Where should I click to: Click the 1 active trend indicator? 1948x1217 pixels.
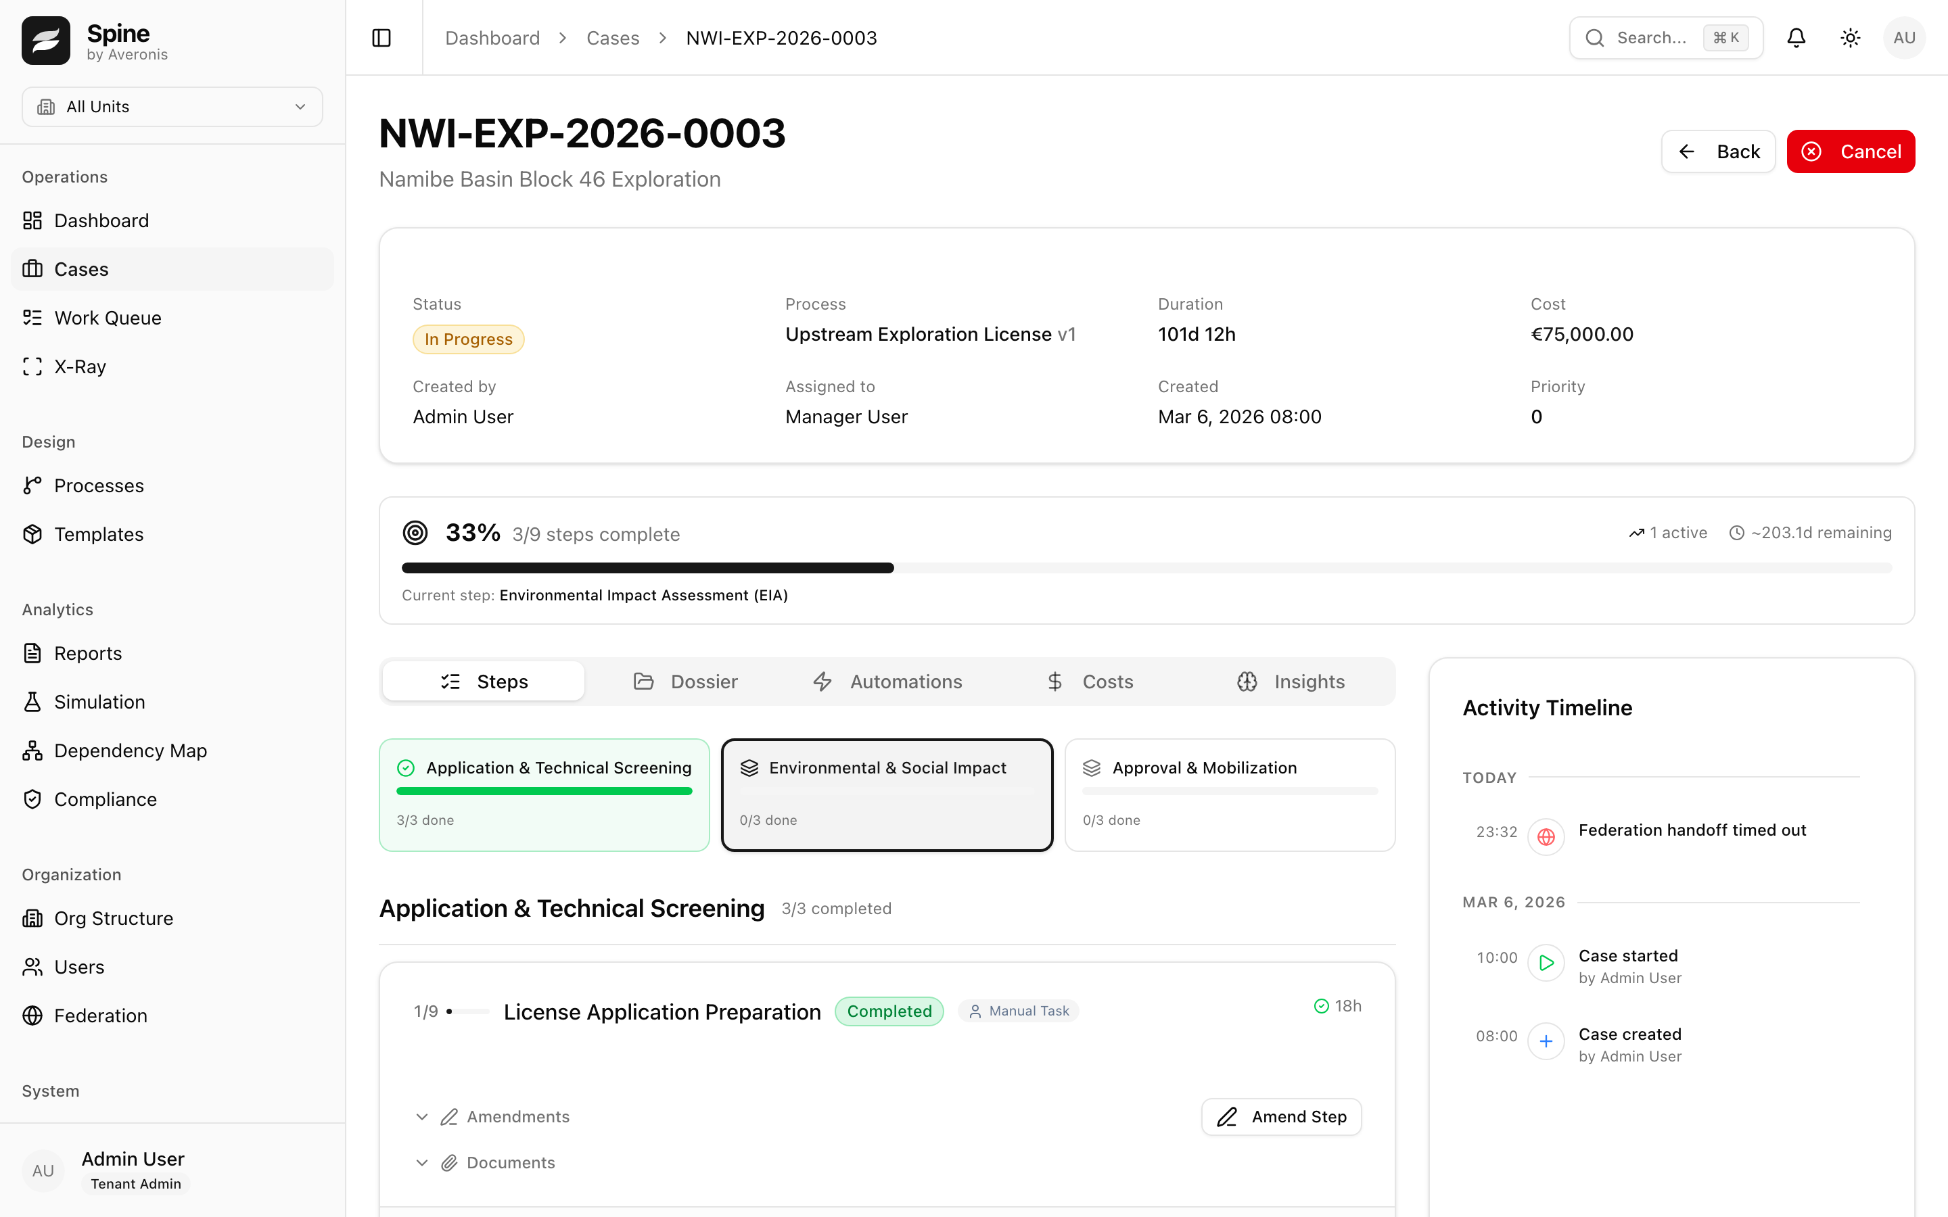pyautogui.click(x=1668, y=533)
